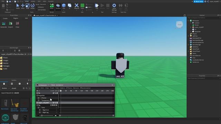Click the Moon Animator horizontal timeline scrollbar

coord(87,116)
